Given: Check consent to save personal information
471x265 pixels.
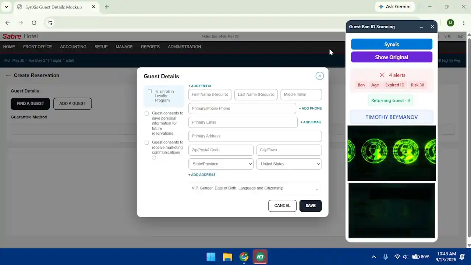Looking at the screenshot, I should pyautogui.click(x=146, y=113).
